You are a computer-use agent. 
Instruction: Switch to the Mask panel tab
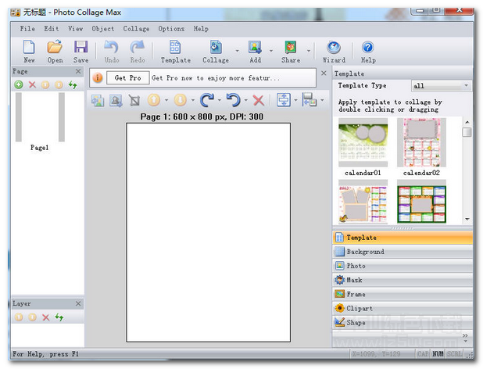click(402, 280)
